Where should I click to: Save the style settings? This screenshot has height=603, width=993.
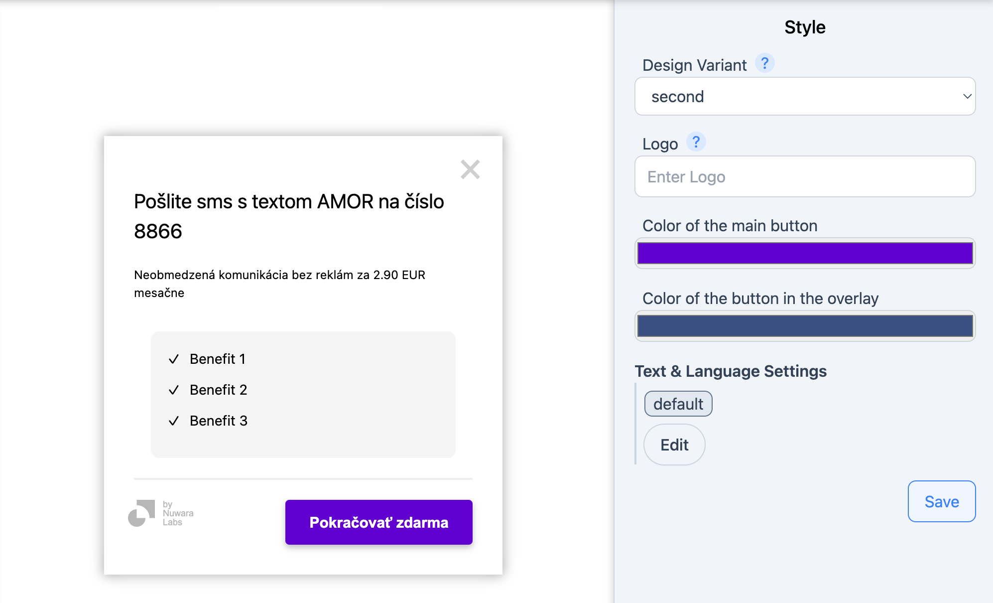tap(941, 501)
